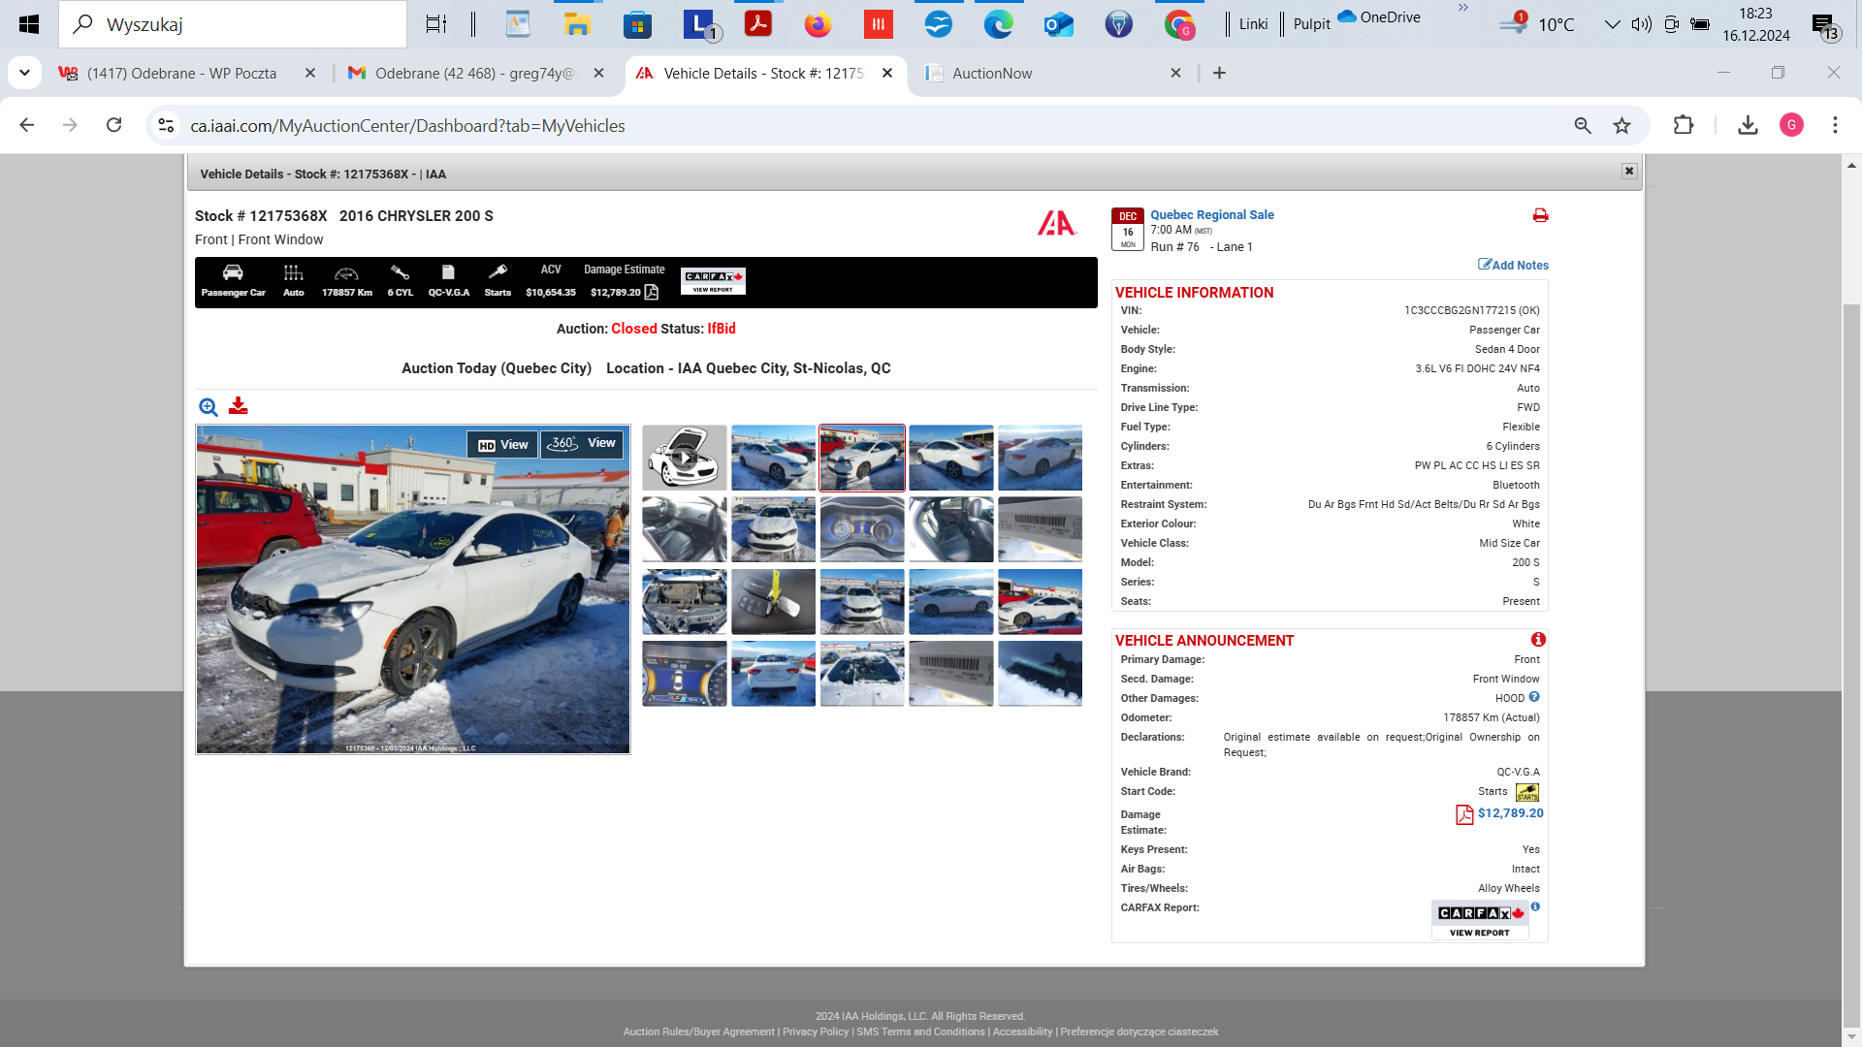
Task: Open Quebec Regional Sale link
Action: tap(1212, 215)
